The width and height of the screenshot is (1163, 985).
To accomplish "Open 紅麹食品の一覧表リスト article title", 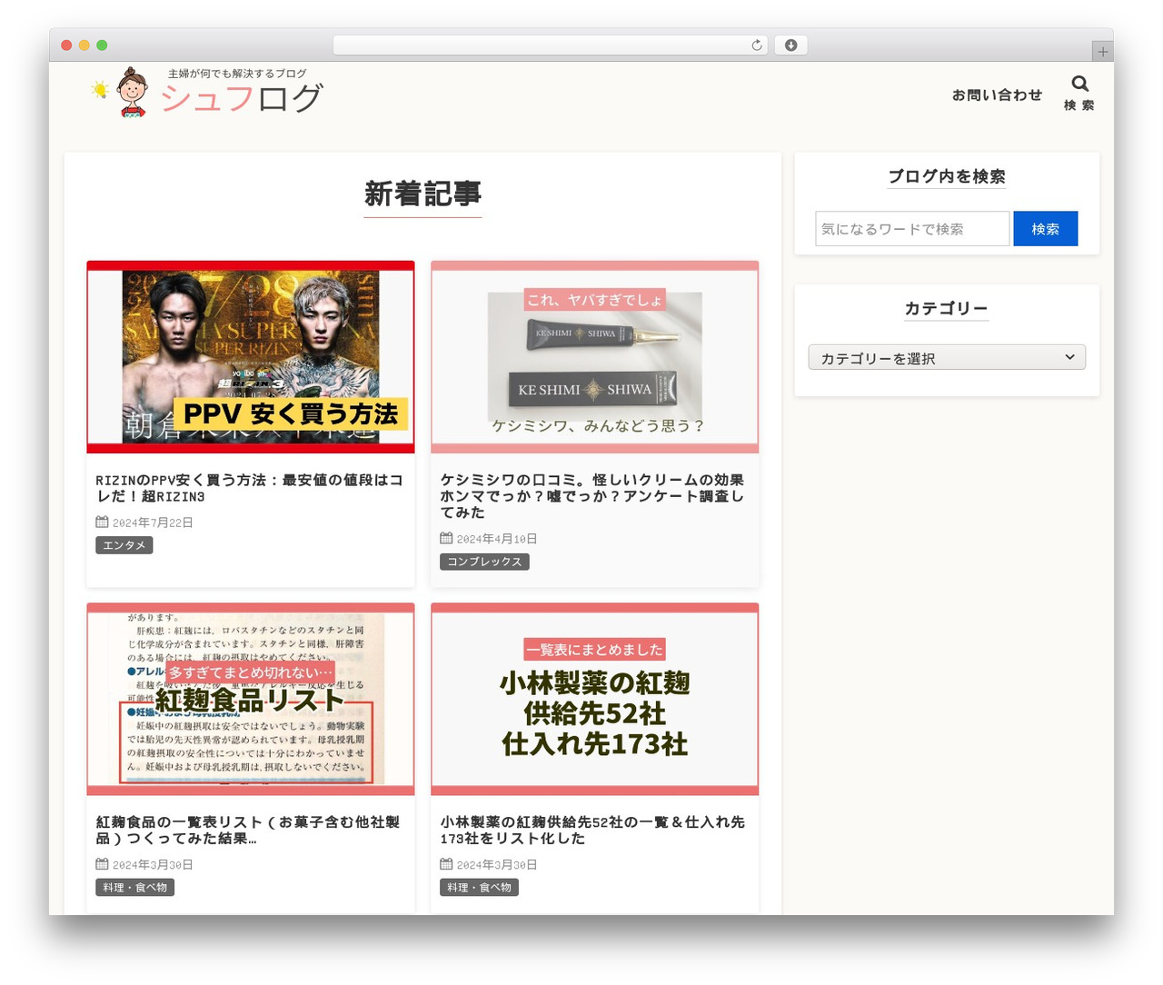I will click(x=248, y=831).
